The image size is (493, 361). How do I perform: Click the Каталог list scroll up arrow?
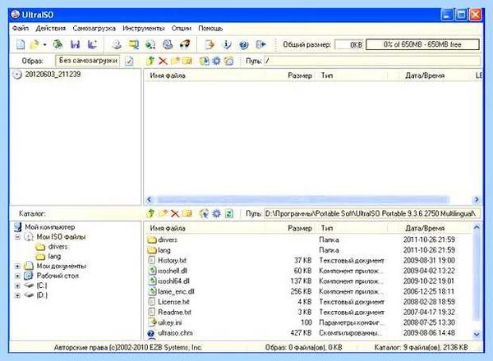point(477,227)
